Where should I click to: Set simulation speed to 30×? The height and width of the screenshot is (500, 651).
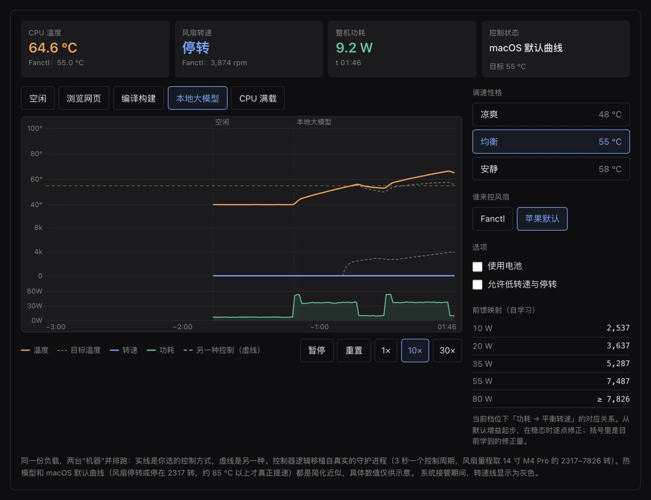(x=447, y=350)
